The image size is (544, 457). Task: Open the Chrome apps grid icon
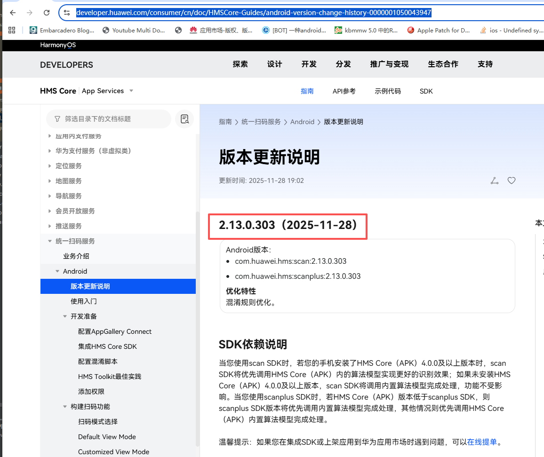(12, 30)
